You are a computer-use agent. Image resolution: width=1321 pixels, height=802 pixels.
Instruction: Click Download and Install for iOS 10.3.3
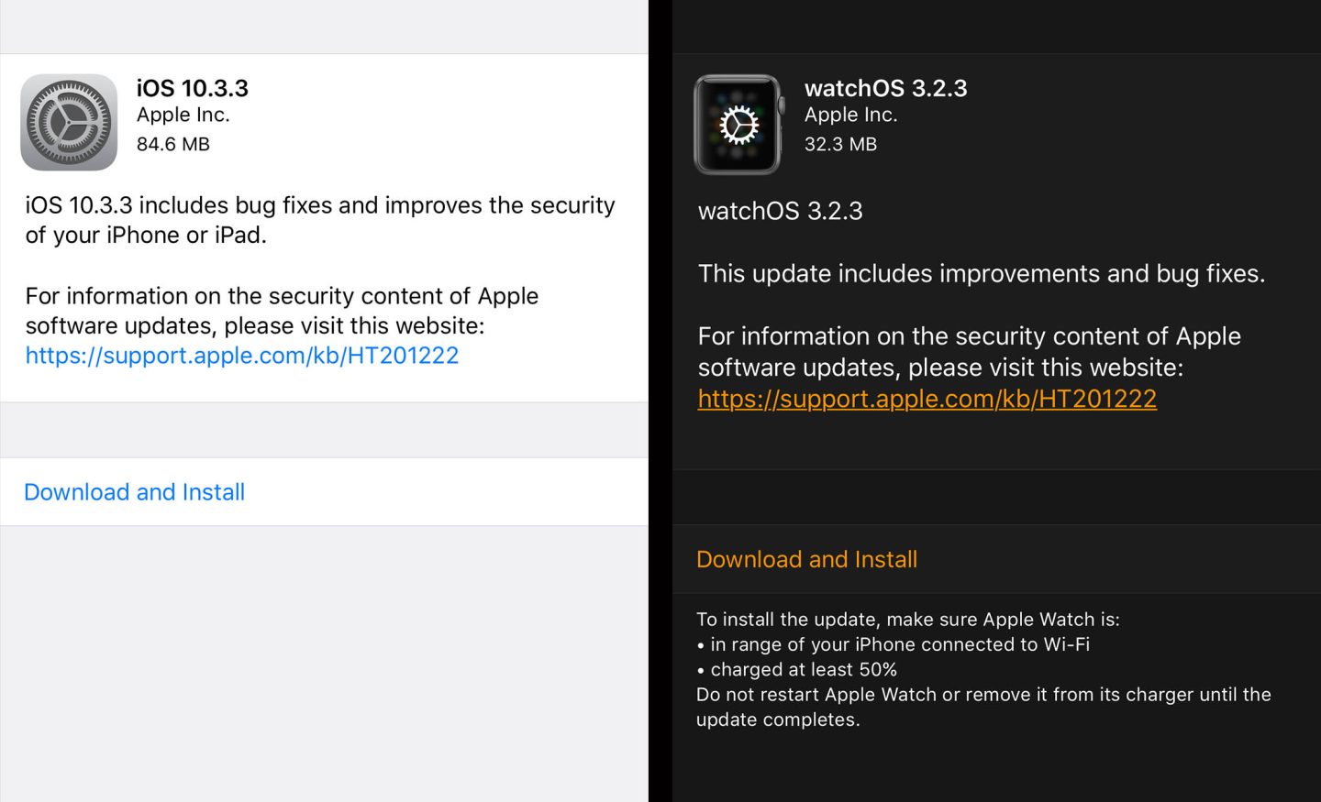coord(134,492)
